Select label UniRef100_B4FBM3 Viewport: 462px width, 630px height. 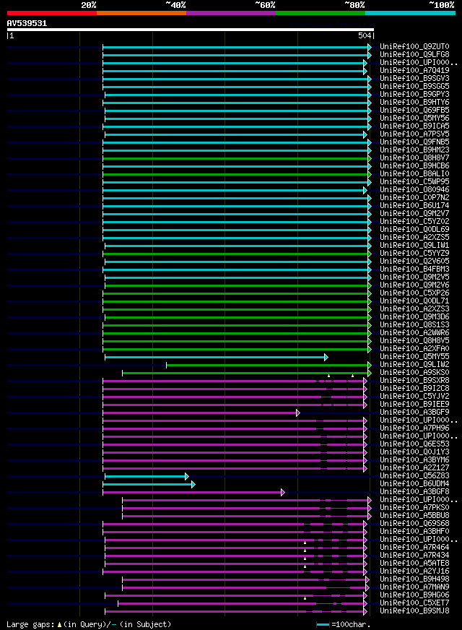tap(414, 269)
